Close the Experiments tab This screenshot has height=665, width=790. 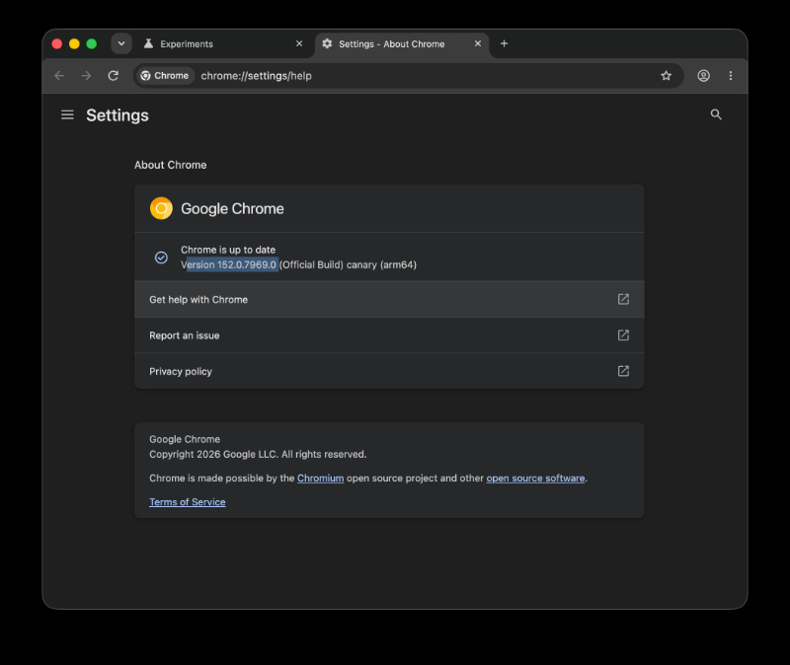(299, 43)
